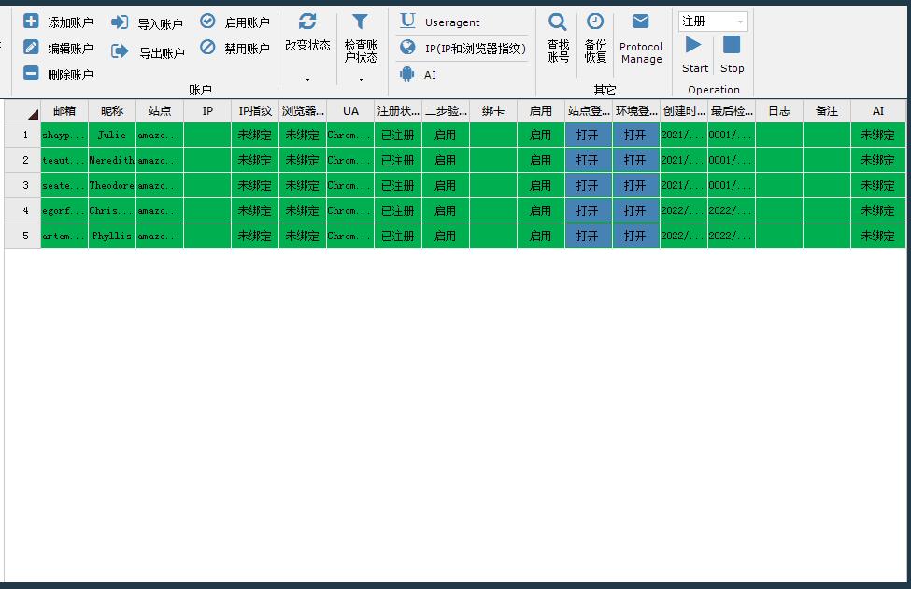Select row header number 1
The image size is (911, 589).
(x=22, y=135)
